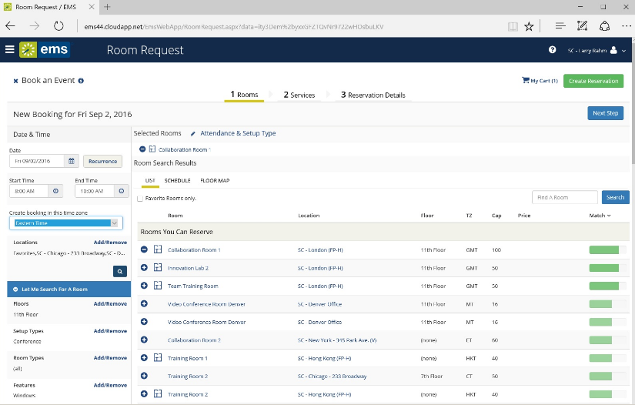Click the End Time clock icon
Screen dimensions: 635x405
pos(120,191)
